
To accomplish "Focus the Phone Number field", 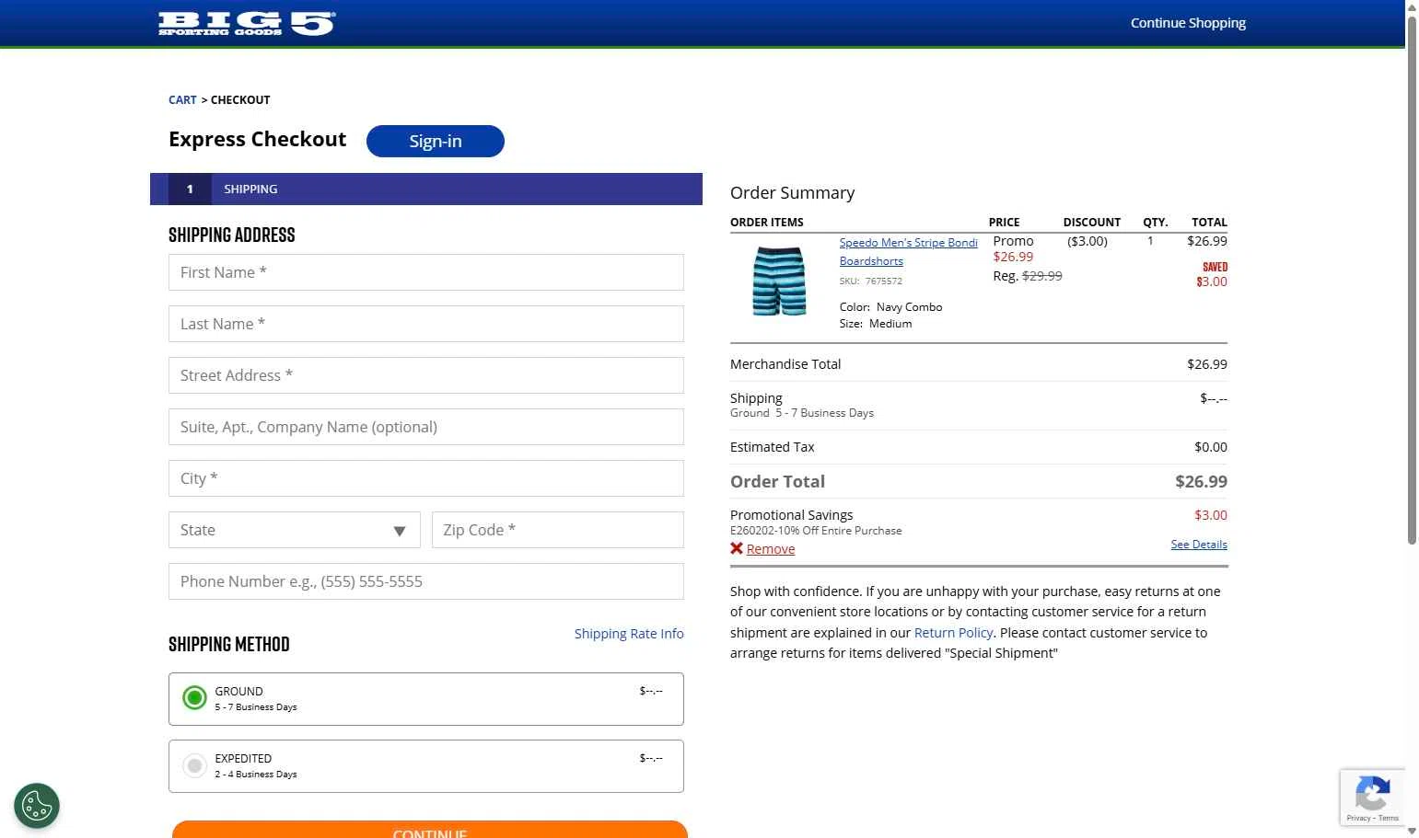I will point(426,581).
